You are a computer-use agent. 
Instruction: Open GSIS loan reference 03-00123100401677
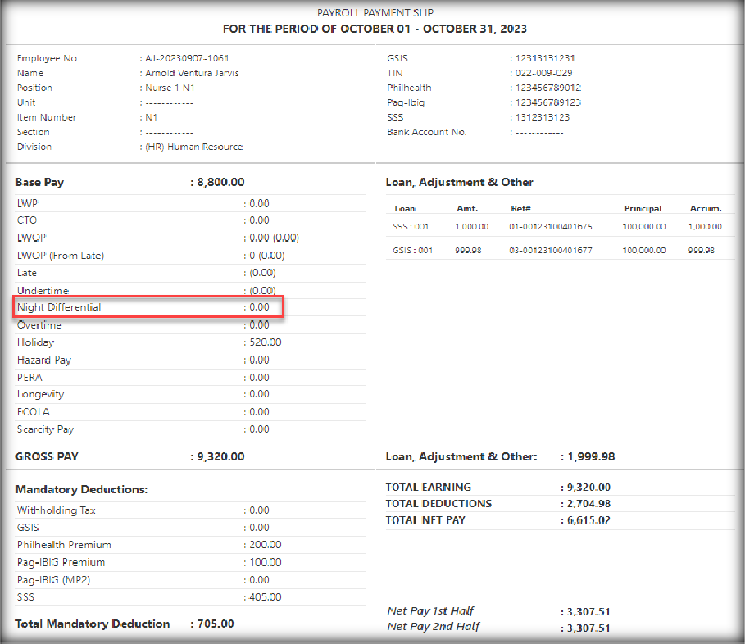click(550, 251)
